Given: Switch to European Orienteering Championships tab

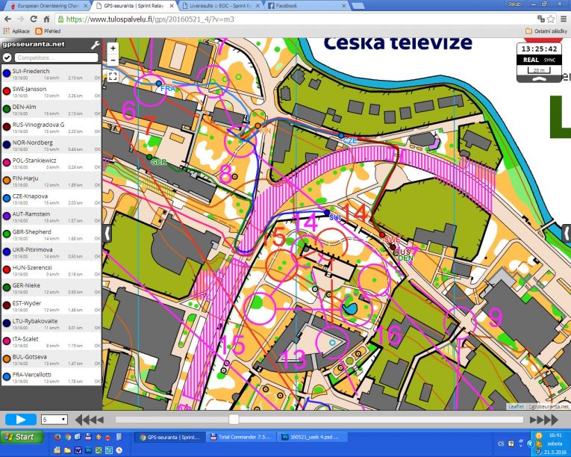Looking at the screenshot, I should [x=49, y=6].
